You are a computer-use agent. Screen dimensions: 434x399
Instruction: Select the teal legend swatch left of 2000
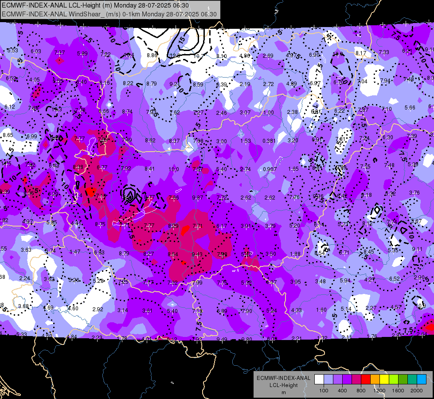(412, 379)
